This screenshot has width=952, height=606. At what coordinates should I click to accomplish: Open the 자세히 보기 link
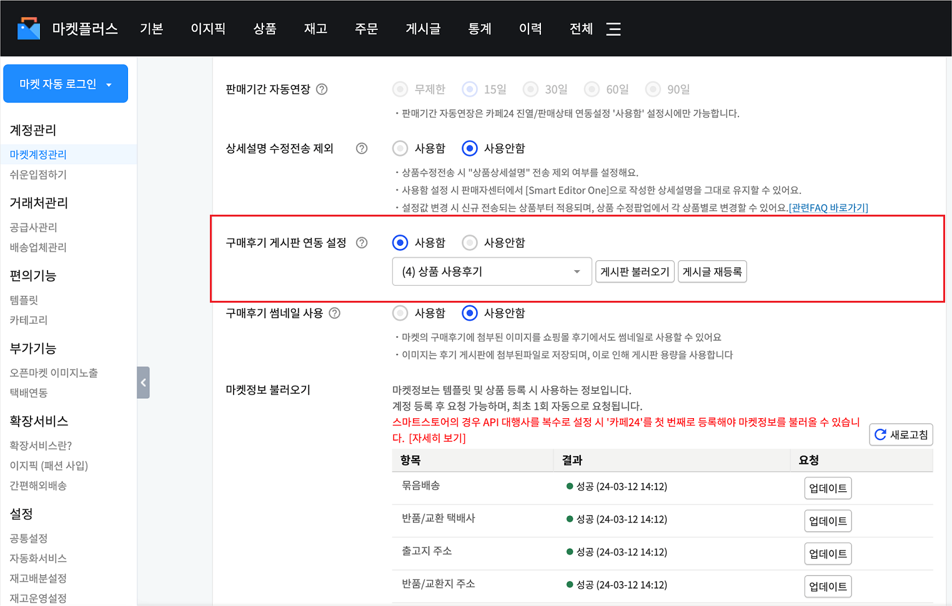pos(437,438)
